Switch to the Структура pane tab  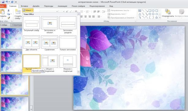pos(17,25)
